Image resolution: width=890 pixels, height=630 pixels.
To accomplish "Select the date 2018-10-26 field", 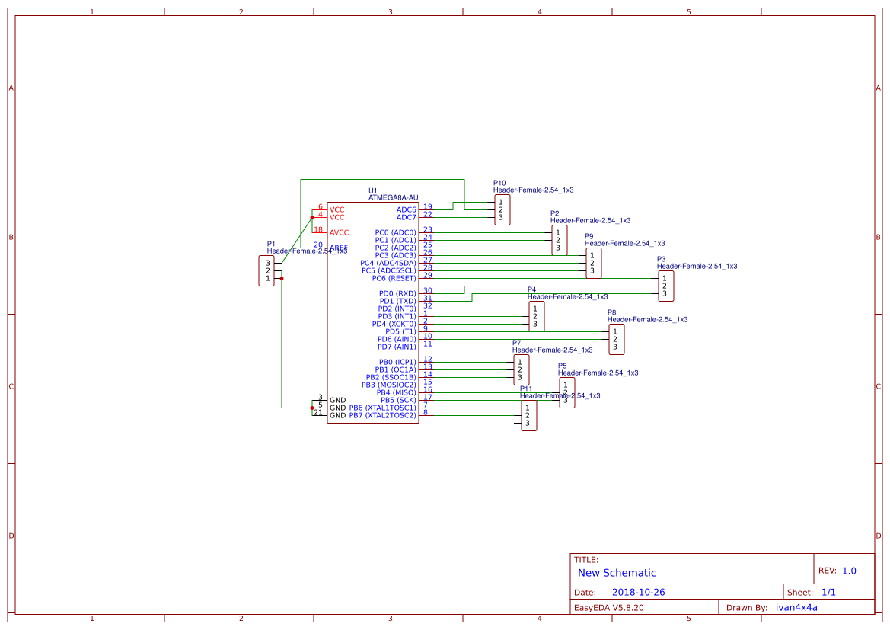I will [x=638, y=592].
